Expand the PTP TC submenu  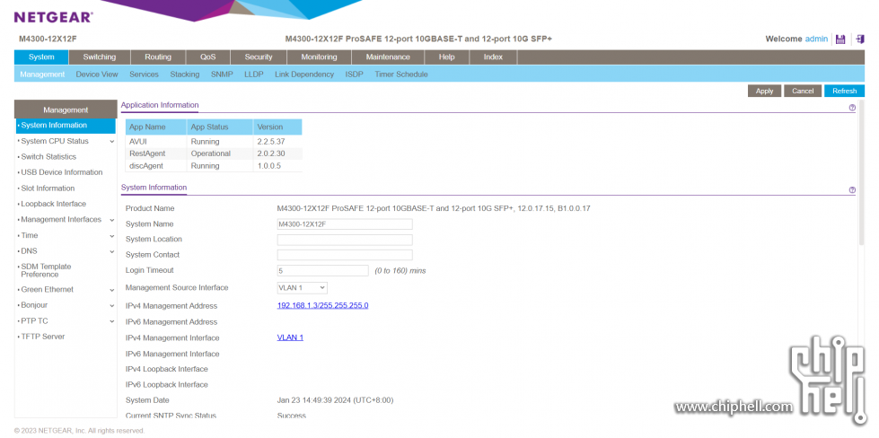pos(112,321)
